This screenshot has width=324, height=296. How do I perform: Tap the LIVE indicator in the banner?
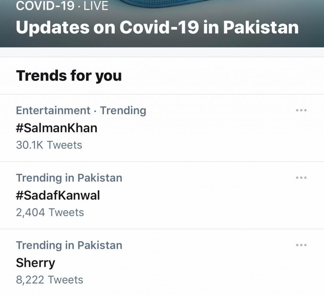pyautogui.click(x=96, y=6)
